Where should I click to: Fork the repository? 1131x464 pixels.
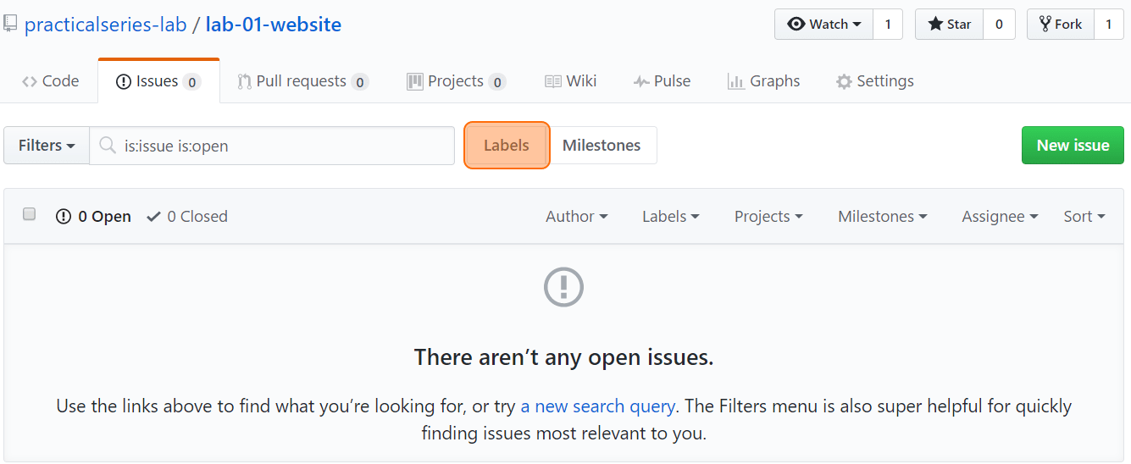click(x=1060, y=24)
